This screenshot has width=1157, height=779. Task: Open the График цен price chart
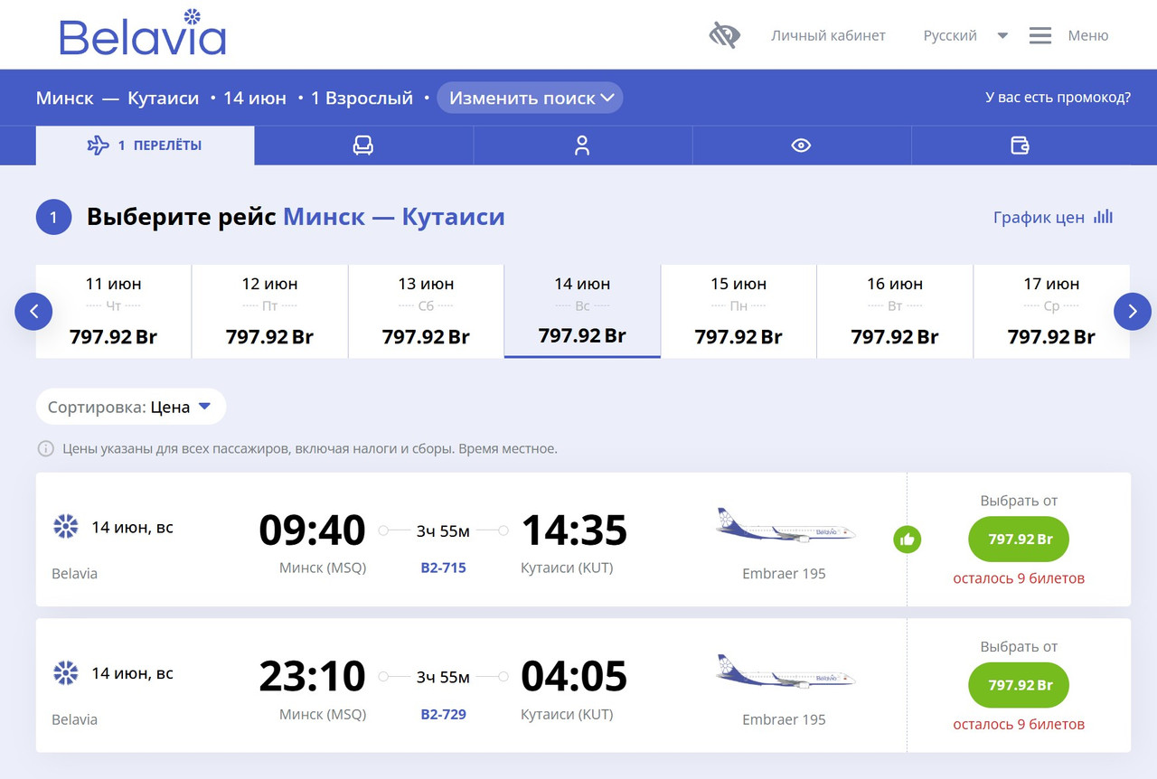(1053, 217)
